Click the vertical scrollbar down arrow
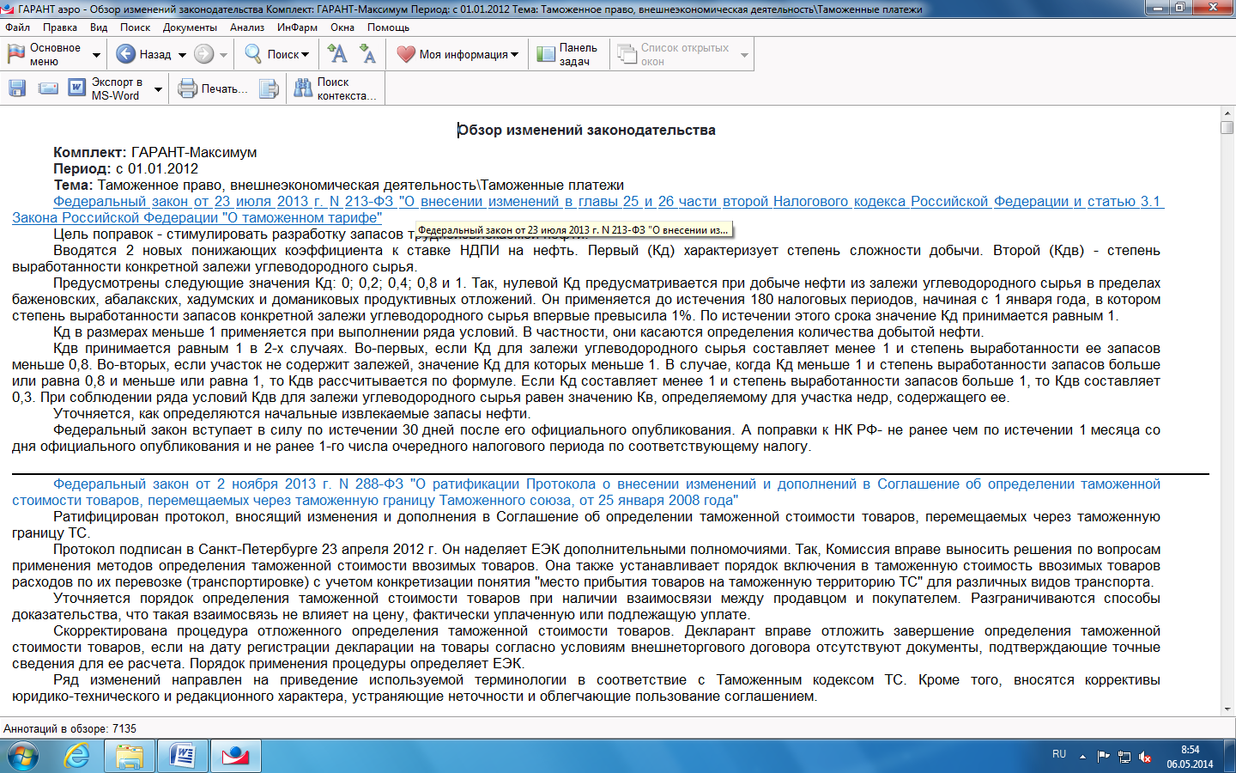 tap(1227, 709)
